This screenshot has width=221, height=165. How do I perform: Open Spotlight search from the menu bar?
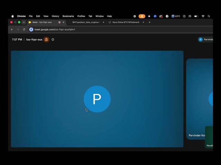(209, 16)
